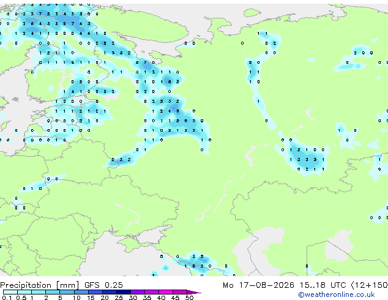This screenshot has width=388, height=300.
Task: Click the '45' legend scale label
Action: 175,298
